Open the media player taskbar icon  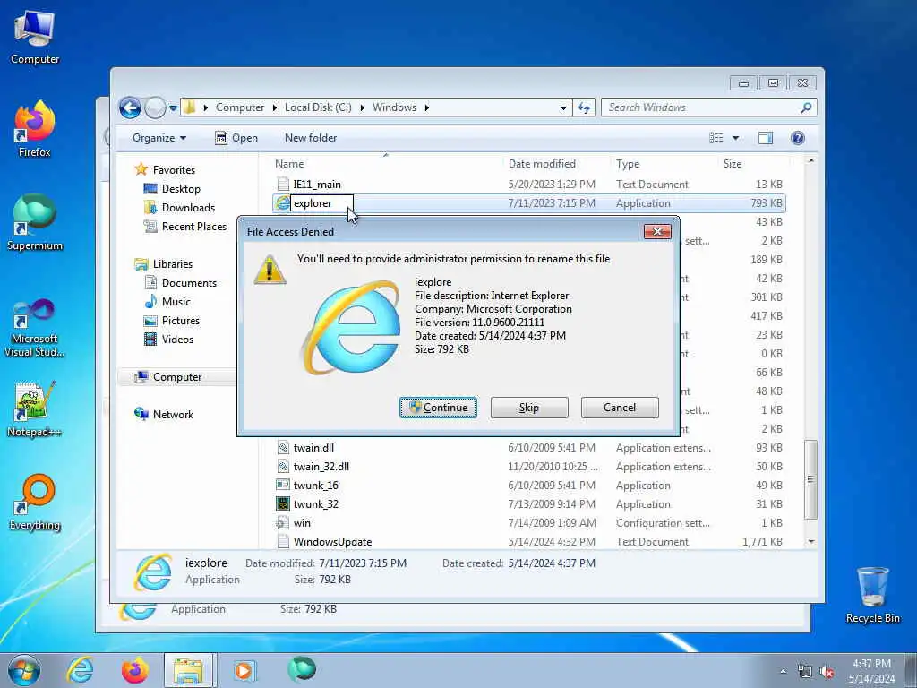244,670
